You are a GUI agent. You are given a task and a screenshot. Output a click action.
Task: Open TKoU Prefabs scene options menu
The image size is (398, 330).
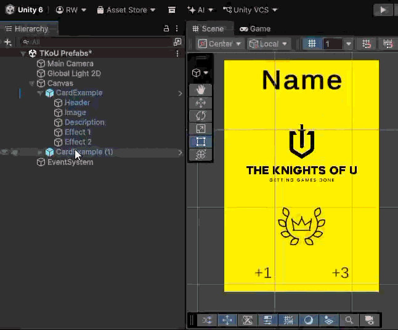point(177,54)
